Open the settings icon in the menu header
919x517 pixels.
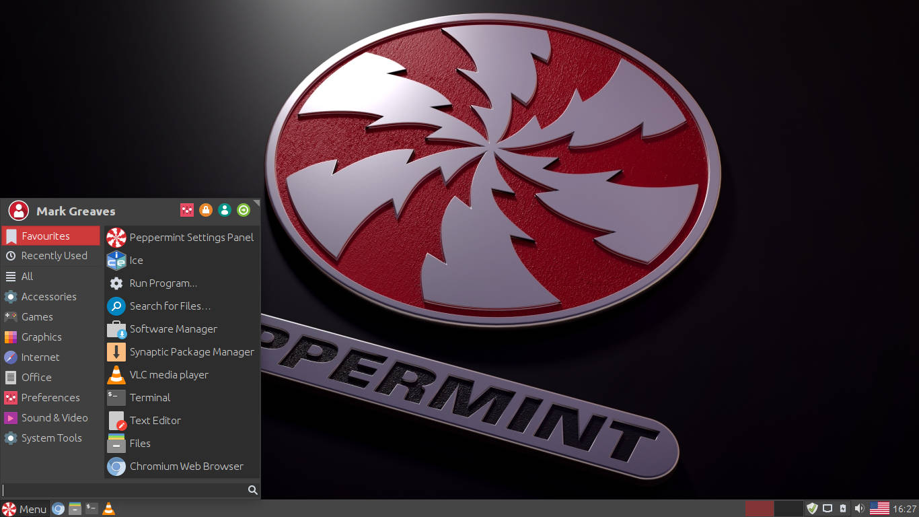(187, 210)
